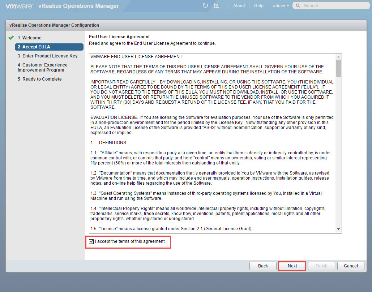Click the VMware logo

[x=19, y=6]
